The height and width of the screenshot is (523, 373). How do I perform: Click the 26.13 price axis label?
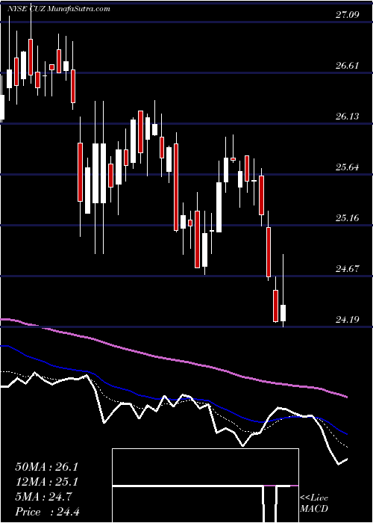tap(347, 117)
